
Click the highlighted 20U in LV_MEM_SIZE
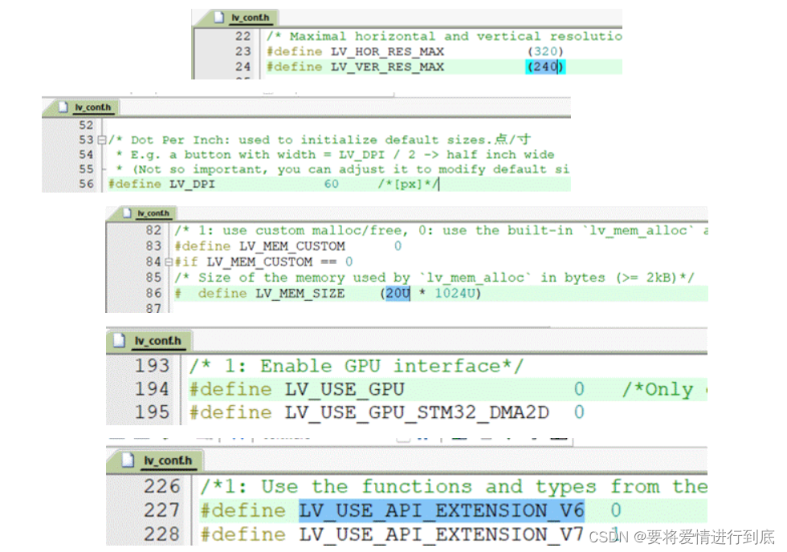click(x=396, y=294)
